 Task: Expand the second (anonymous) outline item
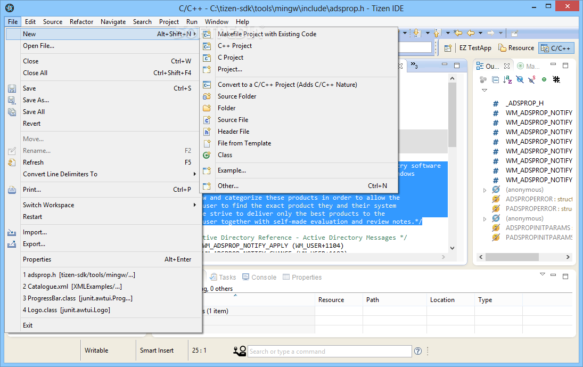click(x=485, y=219)
